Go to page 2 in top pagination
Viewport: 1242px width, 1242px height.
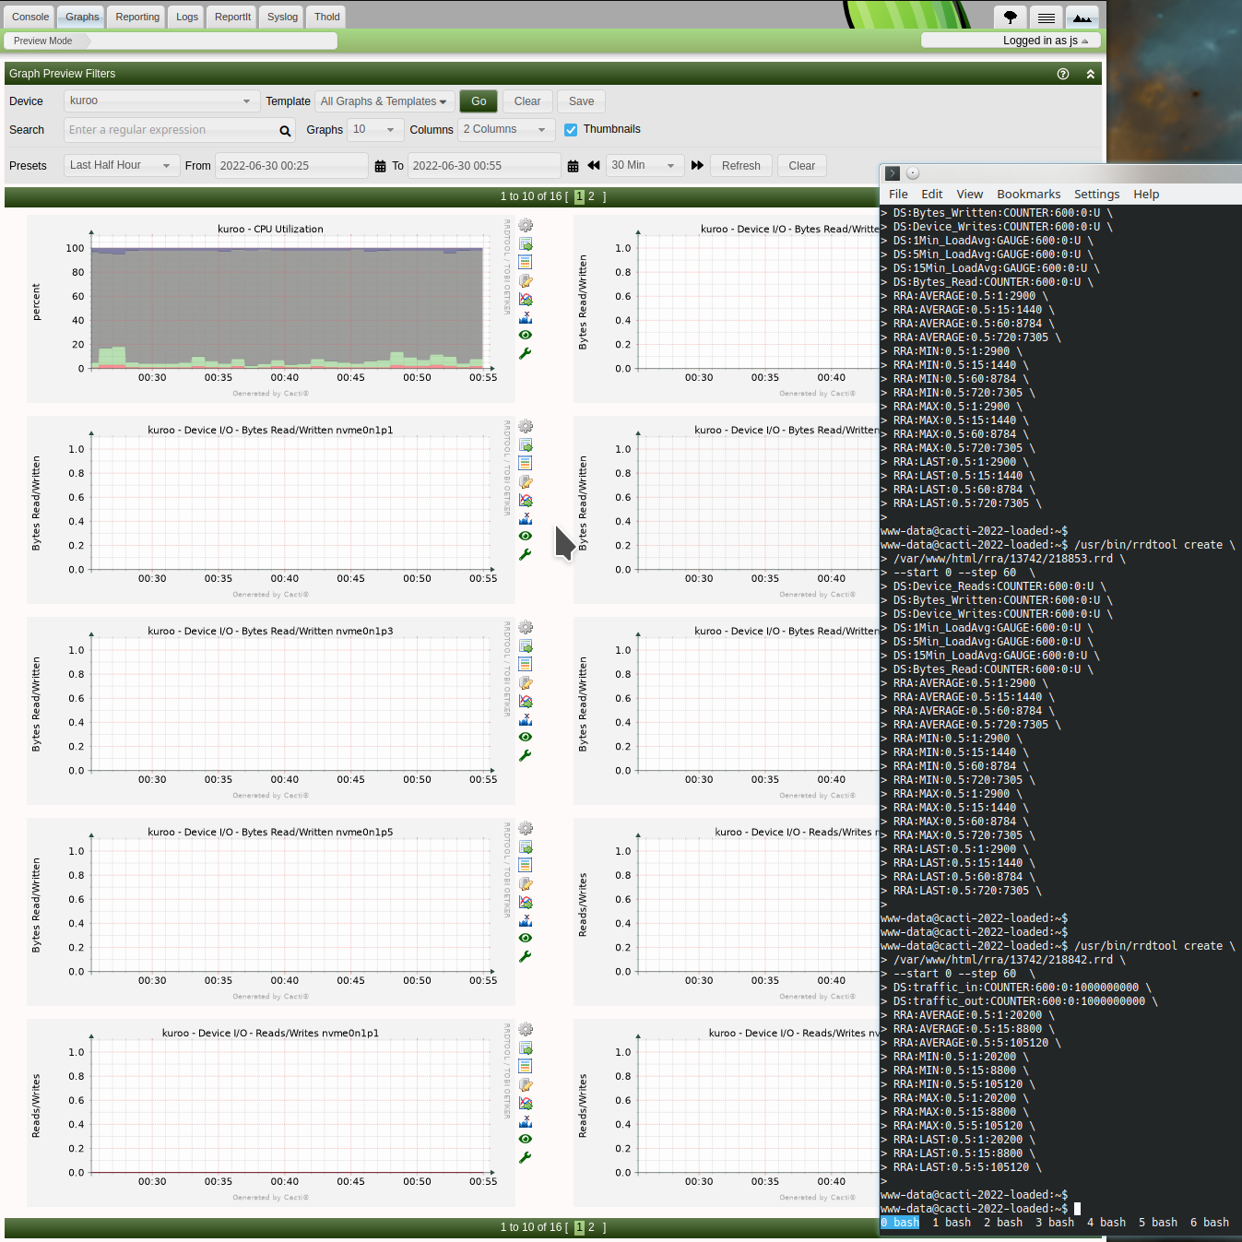[x=591, y=196]
